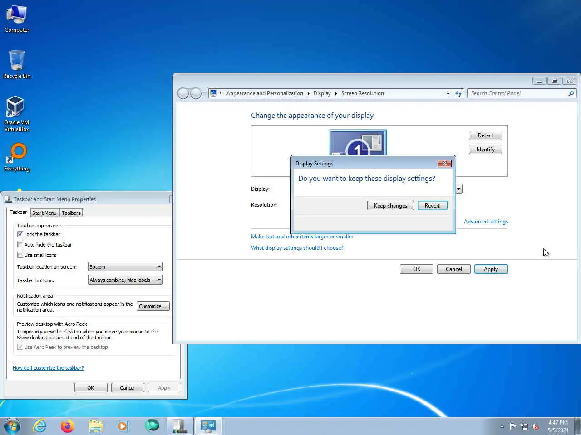
Task: Switch to the Toolbars tab
Action: [x=71, y=213]
